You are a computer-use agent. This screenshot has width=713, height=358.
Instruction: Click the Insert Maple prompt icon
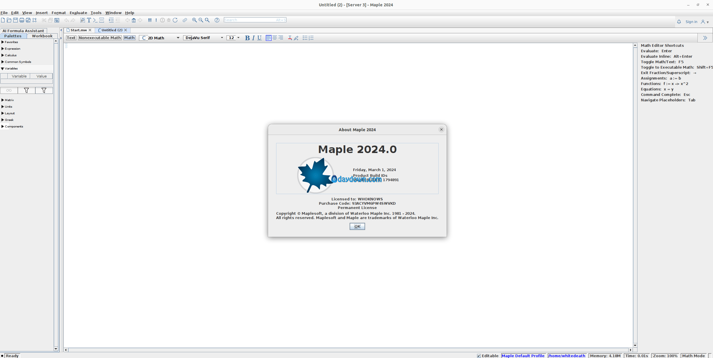(x=95, y=20)
